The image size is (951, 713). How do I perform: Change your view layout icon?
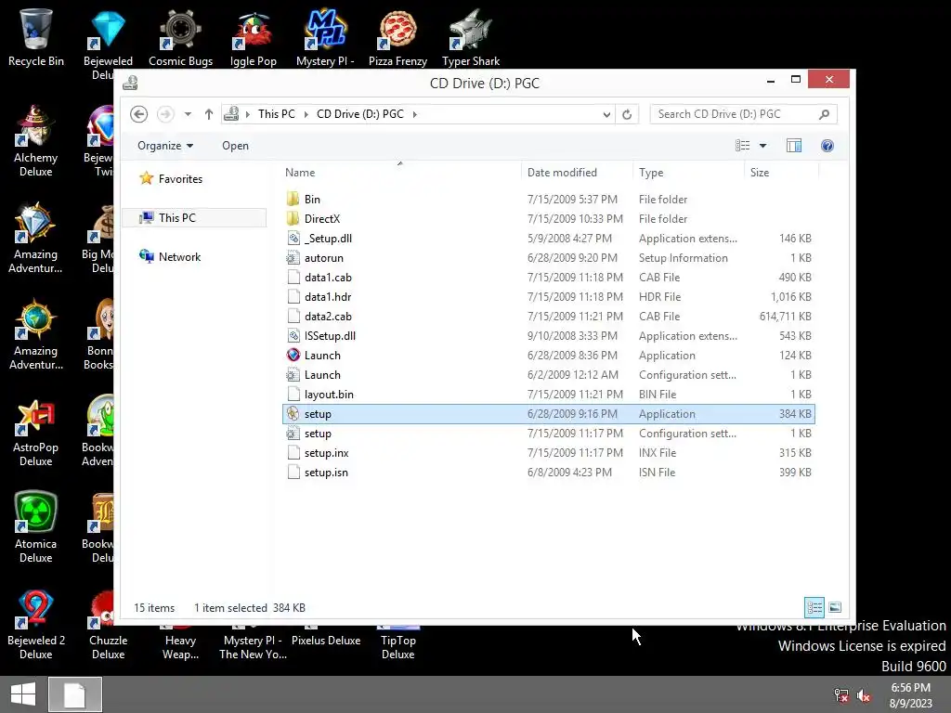pos(742,146)
